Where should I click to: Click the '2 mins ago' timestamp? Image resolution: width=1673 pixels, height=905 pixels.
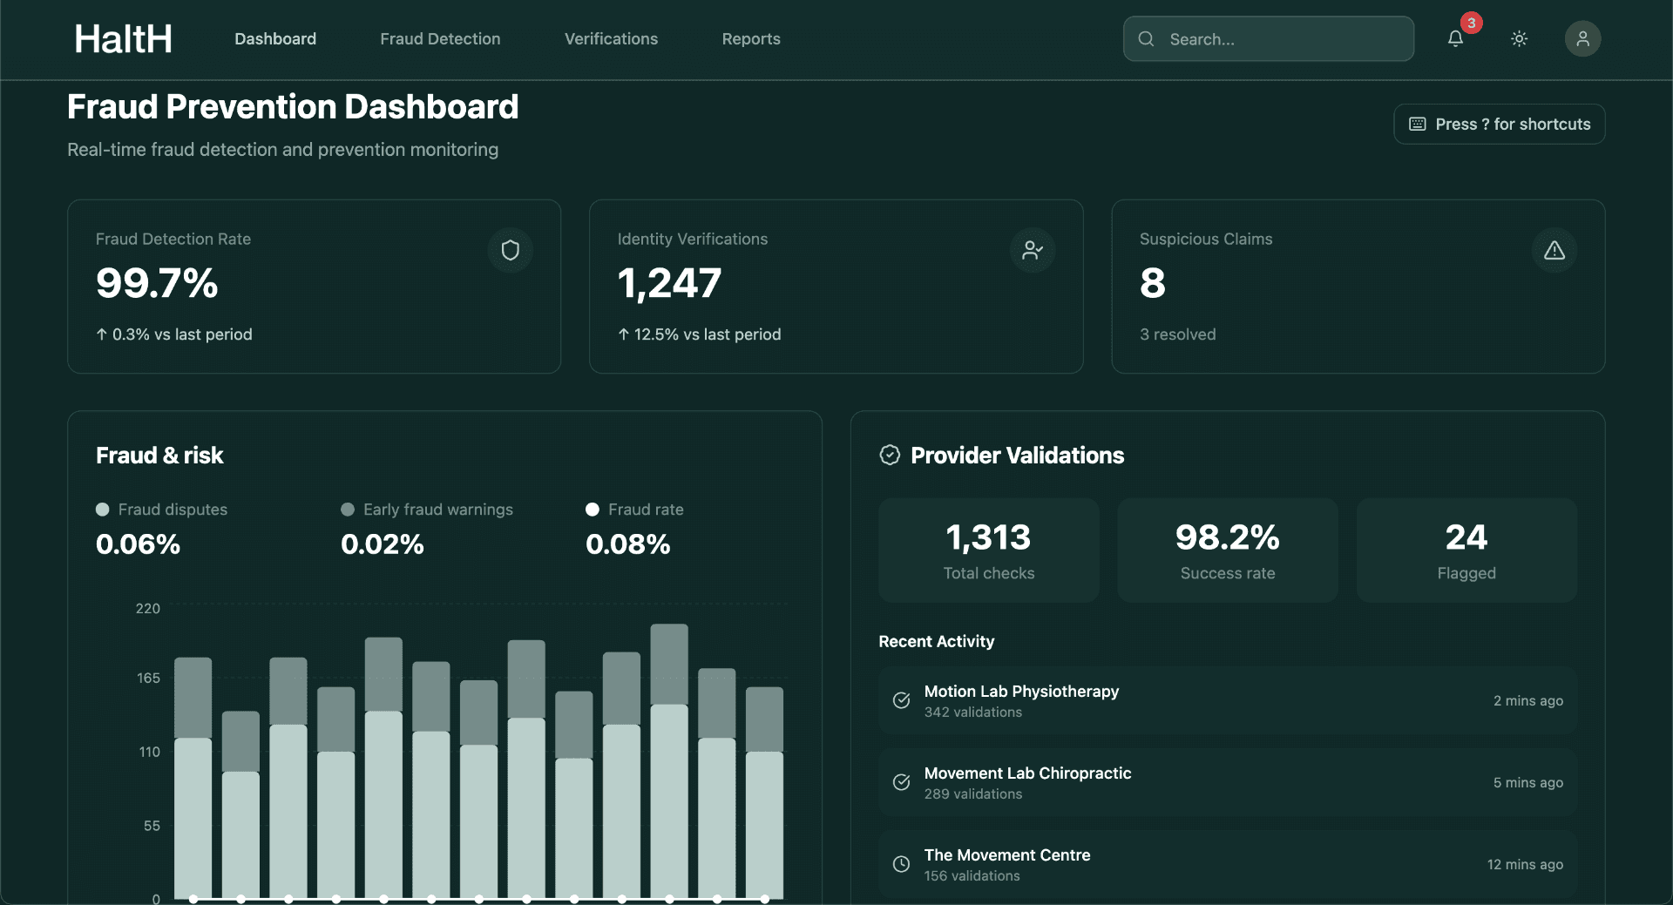click(x=1527, y=701)
